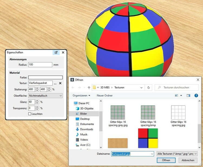Click the Textur name field Vierfarbquadrat
The width and height of the screenshot is (203, 167).
pos(40,83)
